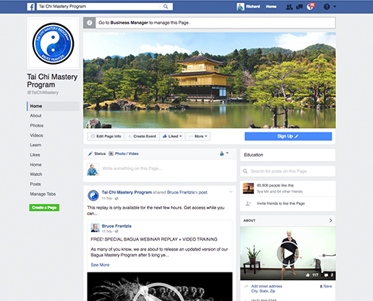Image resolution: width=373 pixels, height=301 pixels.
Task: Open Posts in left sidebar
Action: pos(35,184)
